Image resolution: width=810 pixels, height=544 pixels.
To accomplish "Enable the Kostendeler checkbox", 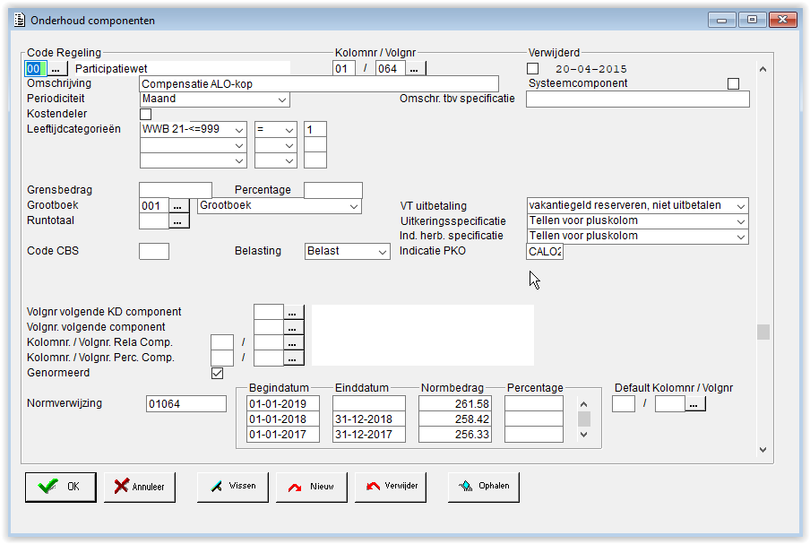I will pyautogui.click(x=146, y=114).
